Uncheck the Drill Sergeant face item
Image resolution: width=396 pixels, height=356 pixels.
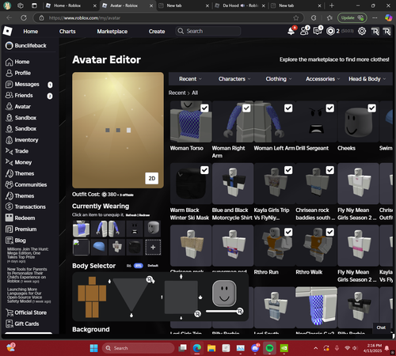point(330,108)
